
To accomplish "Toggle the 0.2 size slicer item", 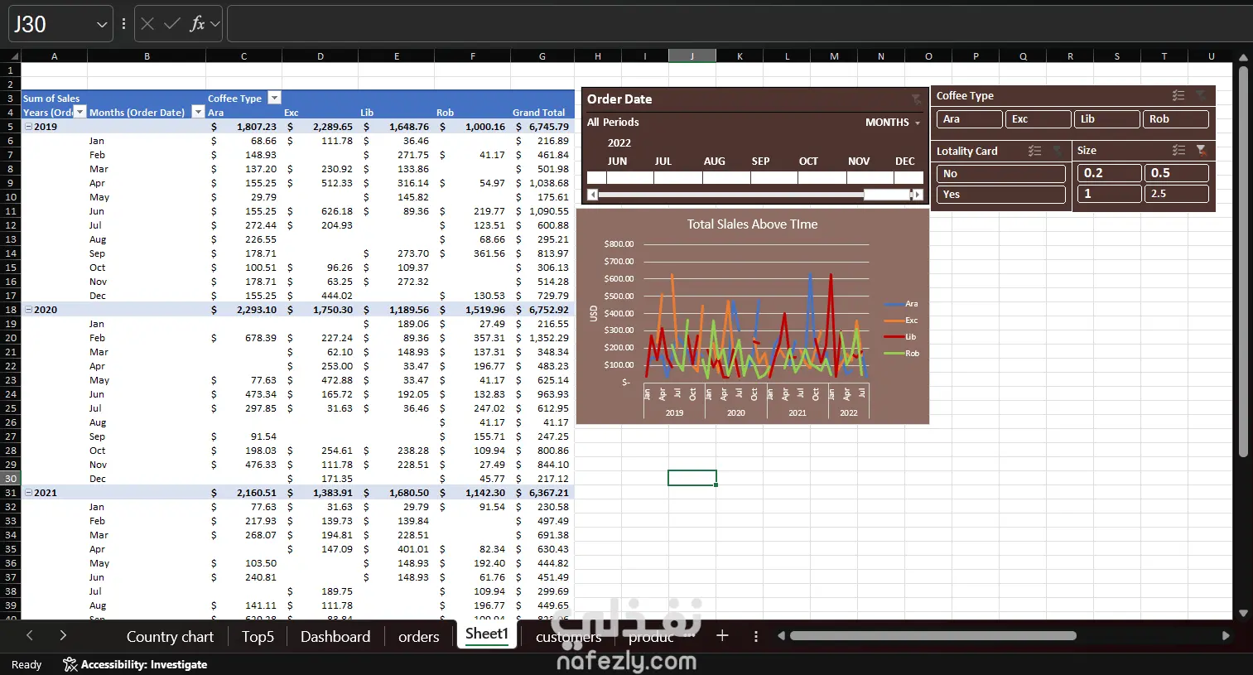I will tap(1109, 173).
